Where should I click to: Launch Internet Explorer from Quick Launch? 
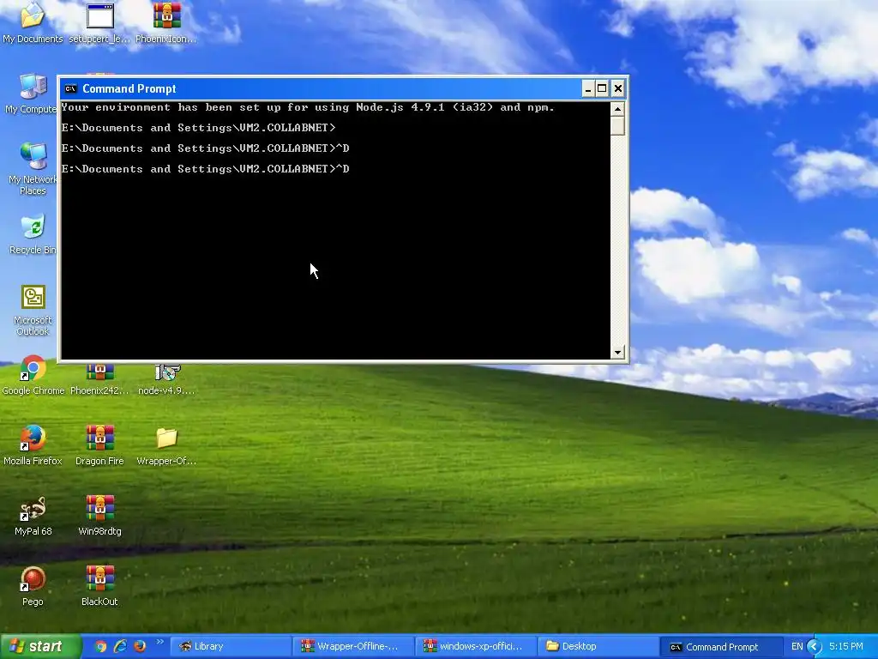pyautogui.click(x=120, y=646)
